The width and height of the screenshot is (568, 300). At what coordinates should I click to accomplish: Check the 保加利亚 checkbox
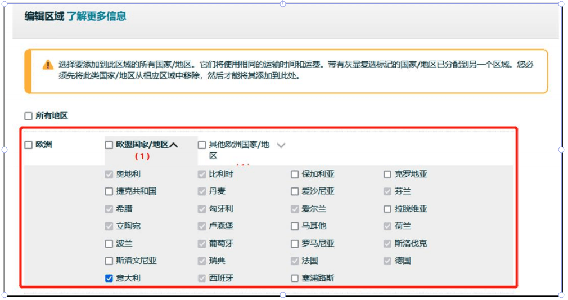click(x=295, y=174)
